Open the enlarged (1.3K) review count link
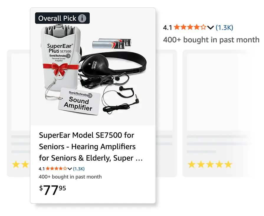This screenshot has height=216, width=264. coord(224,28)
